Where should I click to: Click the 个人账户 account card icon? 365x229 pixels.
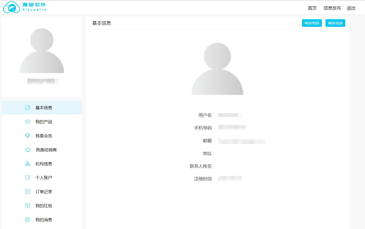(x=27, y=178)
